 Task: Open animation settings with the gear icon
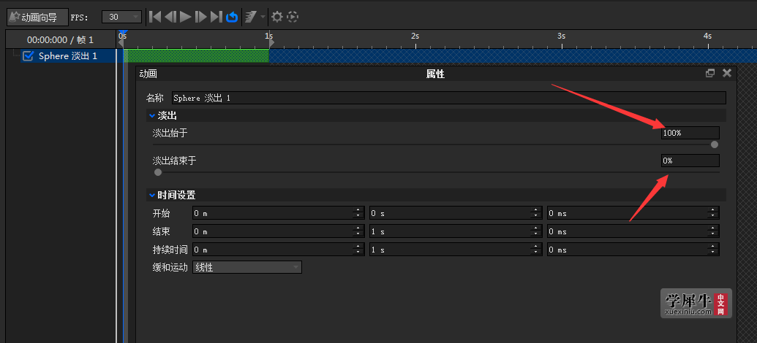point(276,18)
